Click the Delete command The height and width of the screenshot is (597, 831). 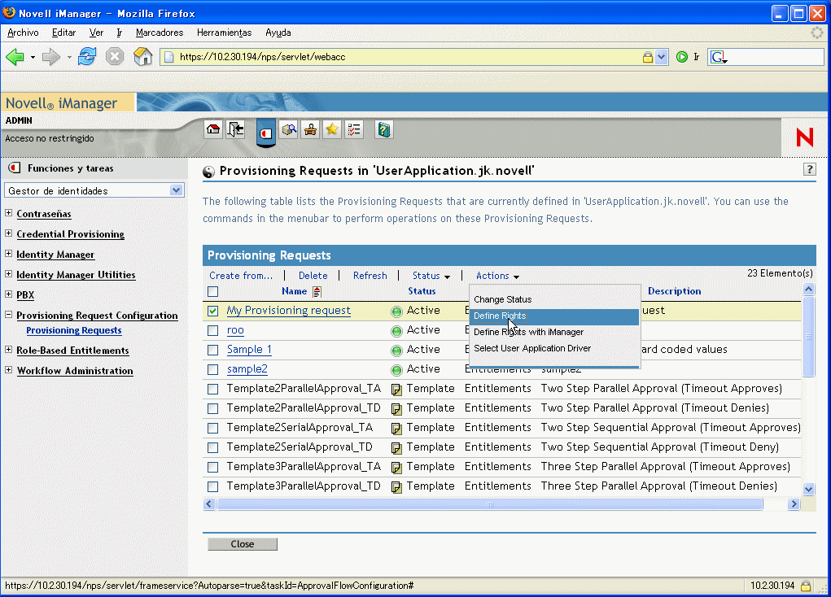[313, 276]
